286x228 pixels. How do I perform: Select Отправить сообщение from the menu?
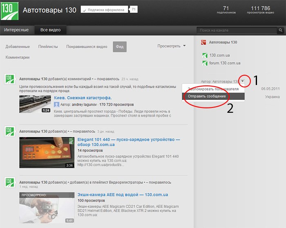[x=213, y=96]
